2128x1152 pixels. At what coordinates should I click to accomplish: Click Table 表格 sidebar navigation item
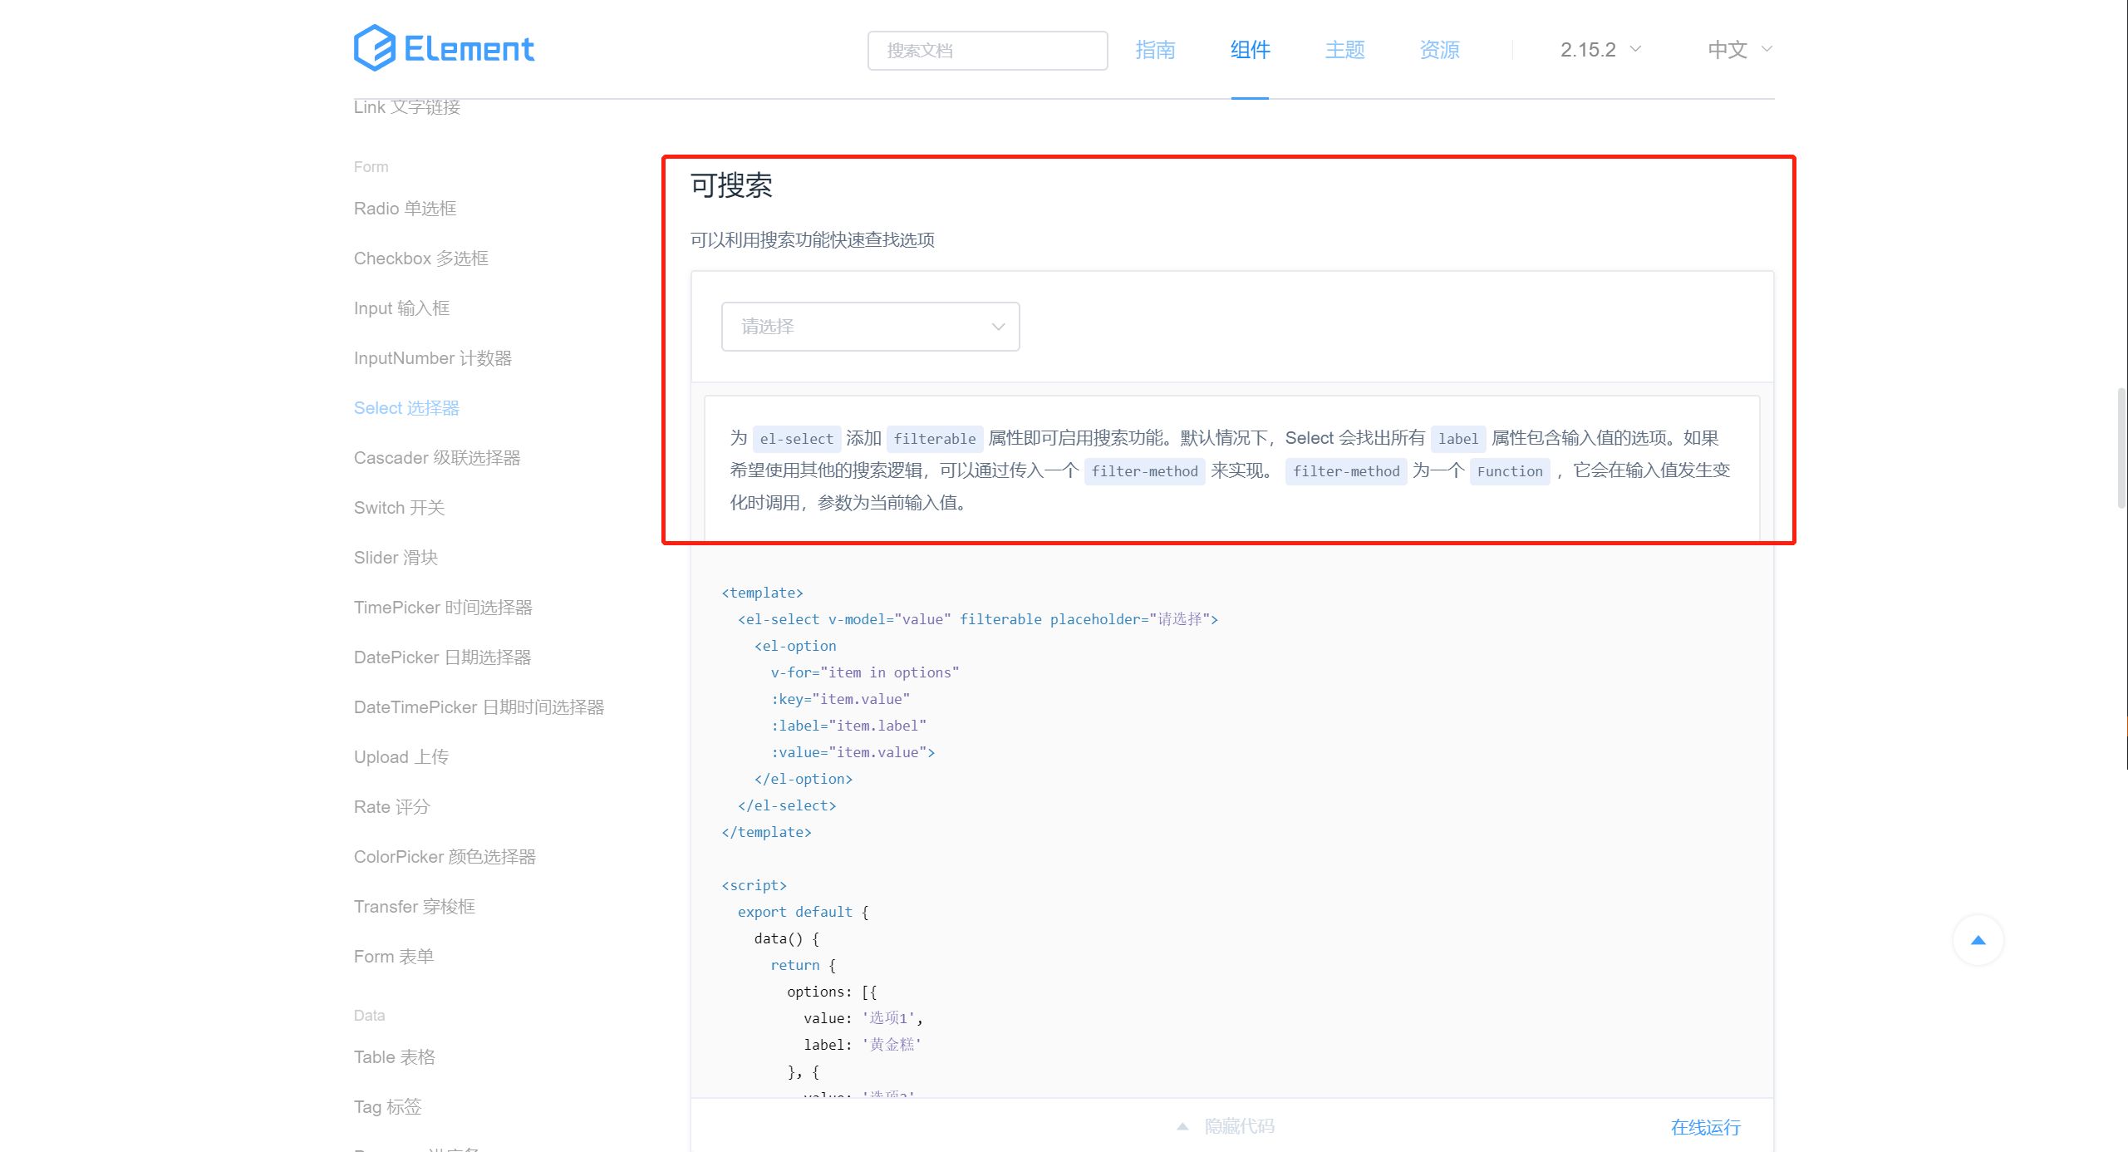[x=397, y=1057]
